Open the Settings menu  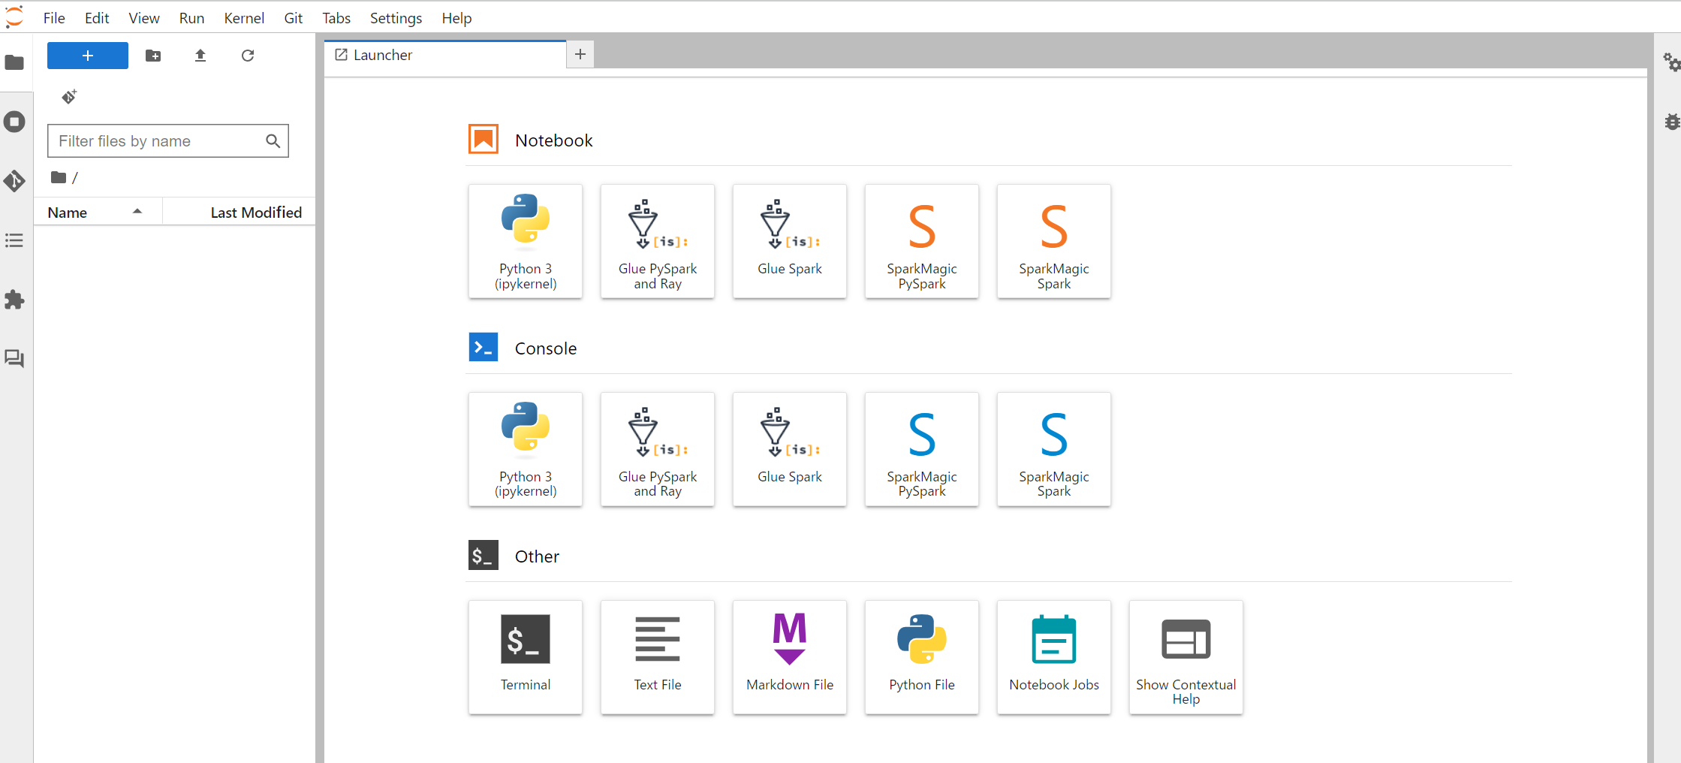click(x=396, y=18)
